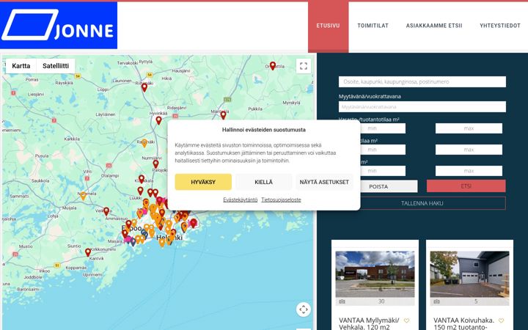Image resolution: width=528 pixels, height=330 pixels.
Task: Click the red map pin near Nurmijärvi
Action: [x=155, y=164]
